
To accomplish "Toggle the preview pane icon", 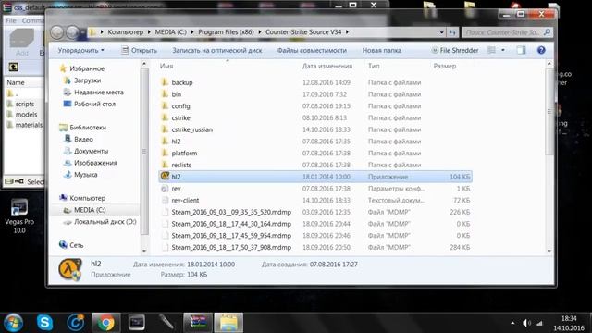I will (x=521, y=50).
